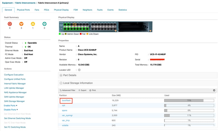Open the FSM tab
This screenshot has height=131, width=218.
click(76, 10)
